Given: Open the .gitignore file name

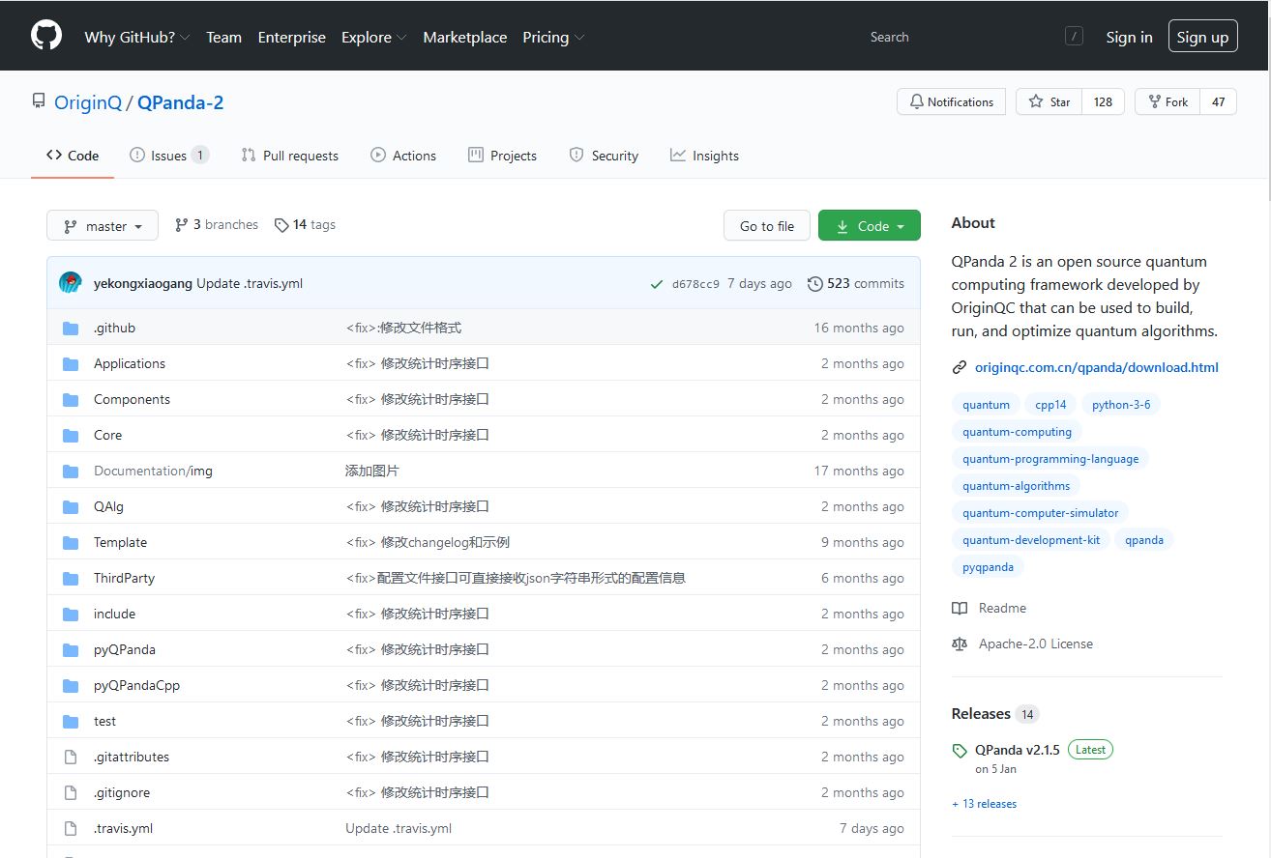Looking at the screenshot, I should coord(122,793).
